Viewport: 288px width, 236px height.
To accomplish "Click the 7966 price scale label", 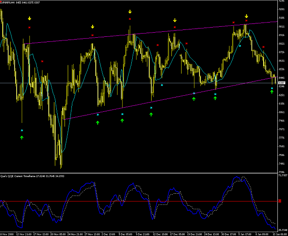I will coord(282,121).
